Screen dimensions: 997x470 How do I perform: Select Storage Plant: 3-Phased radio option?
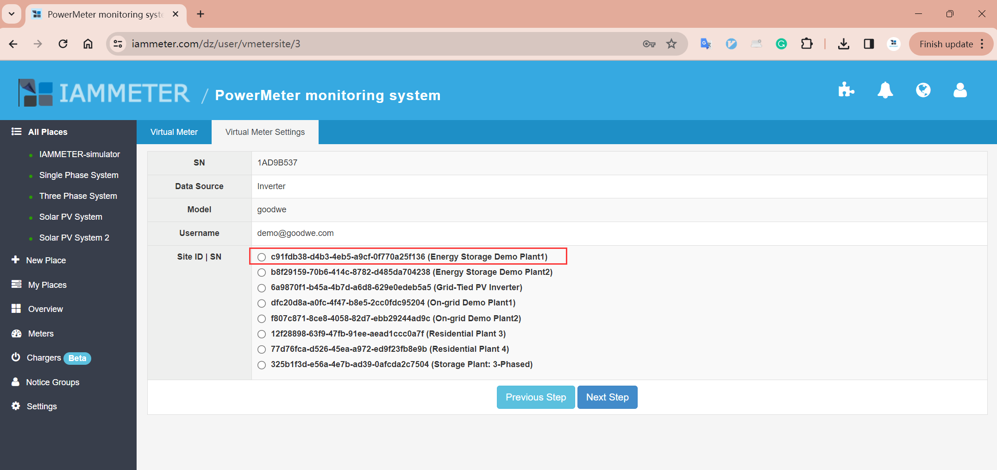(262, 365)
